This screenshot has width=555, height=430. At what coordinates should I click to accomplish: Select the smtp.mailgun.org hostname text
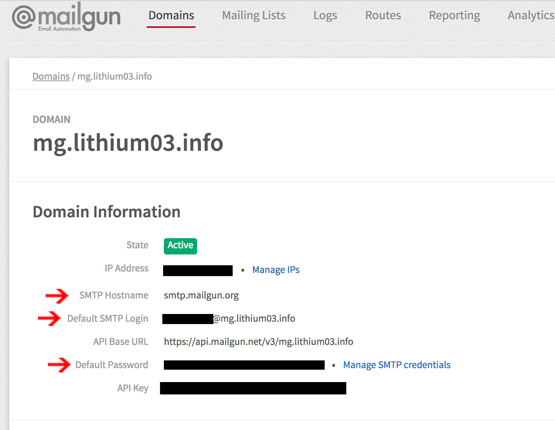pyautogui.click(x=201, y=295)
